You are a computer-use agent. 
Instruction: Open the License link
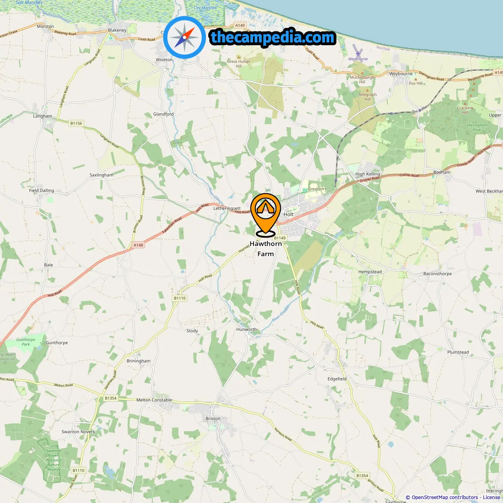[x=492, y=497]
